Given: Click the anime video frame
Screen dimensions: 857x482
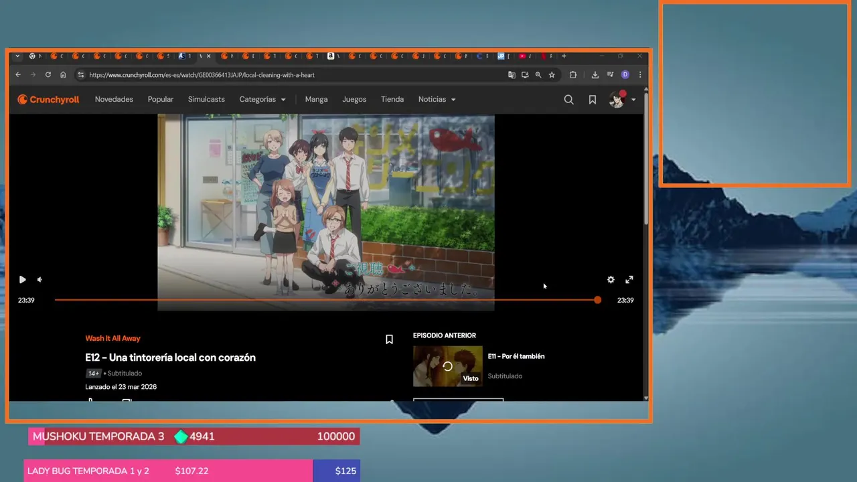Looking at the screenshot, I should [x=326, y=212].
